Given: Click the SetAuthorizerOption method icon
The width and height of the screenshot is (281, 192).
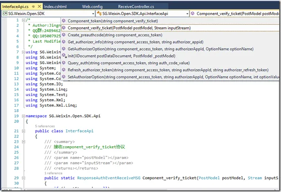Looking at the screenshot, I should coord(64,77).
